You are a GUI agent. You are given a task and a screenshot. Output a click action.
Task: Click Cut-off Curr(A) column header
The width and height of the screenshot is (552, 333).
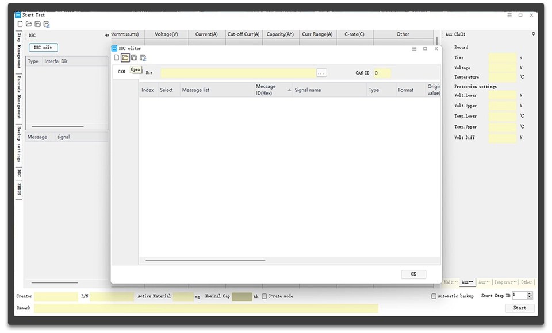tap(244, 34)
